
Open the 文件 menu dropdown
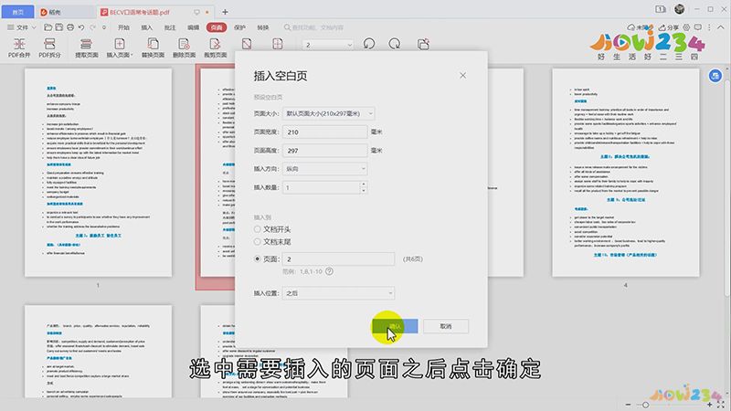(21, 27)
